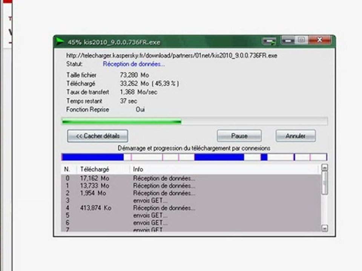Click the Taux de transfert label
Image resolution: width=362 pixels, height=271 pixels.
(88, 92)
